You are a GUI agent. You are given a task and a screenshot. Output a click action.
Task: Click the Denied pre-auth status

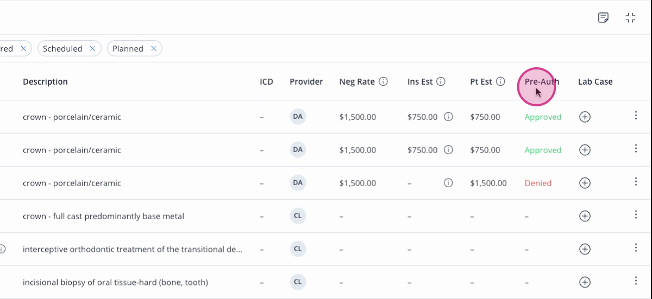point(538,183)
